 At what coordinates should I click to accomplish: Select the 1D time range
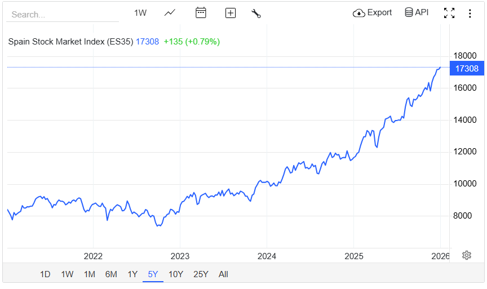click(45, 274)
